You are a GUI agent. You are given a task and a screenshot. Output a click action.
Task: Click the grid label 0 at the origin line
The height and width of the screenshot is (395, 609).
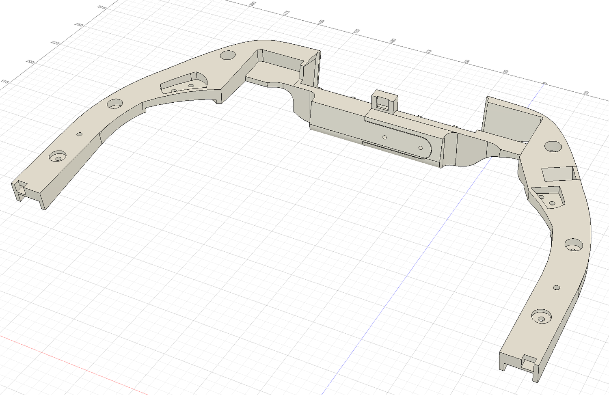click(545, 83)
